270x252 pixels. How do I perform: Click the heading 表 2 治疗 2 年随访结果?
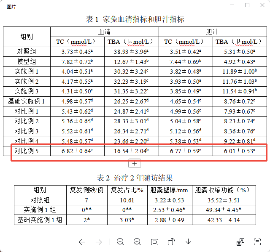tap(135, 178)
